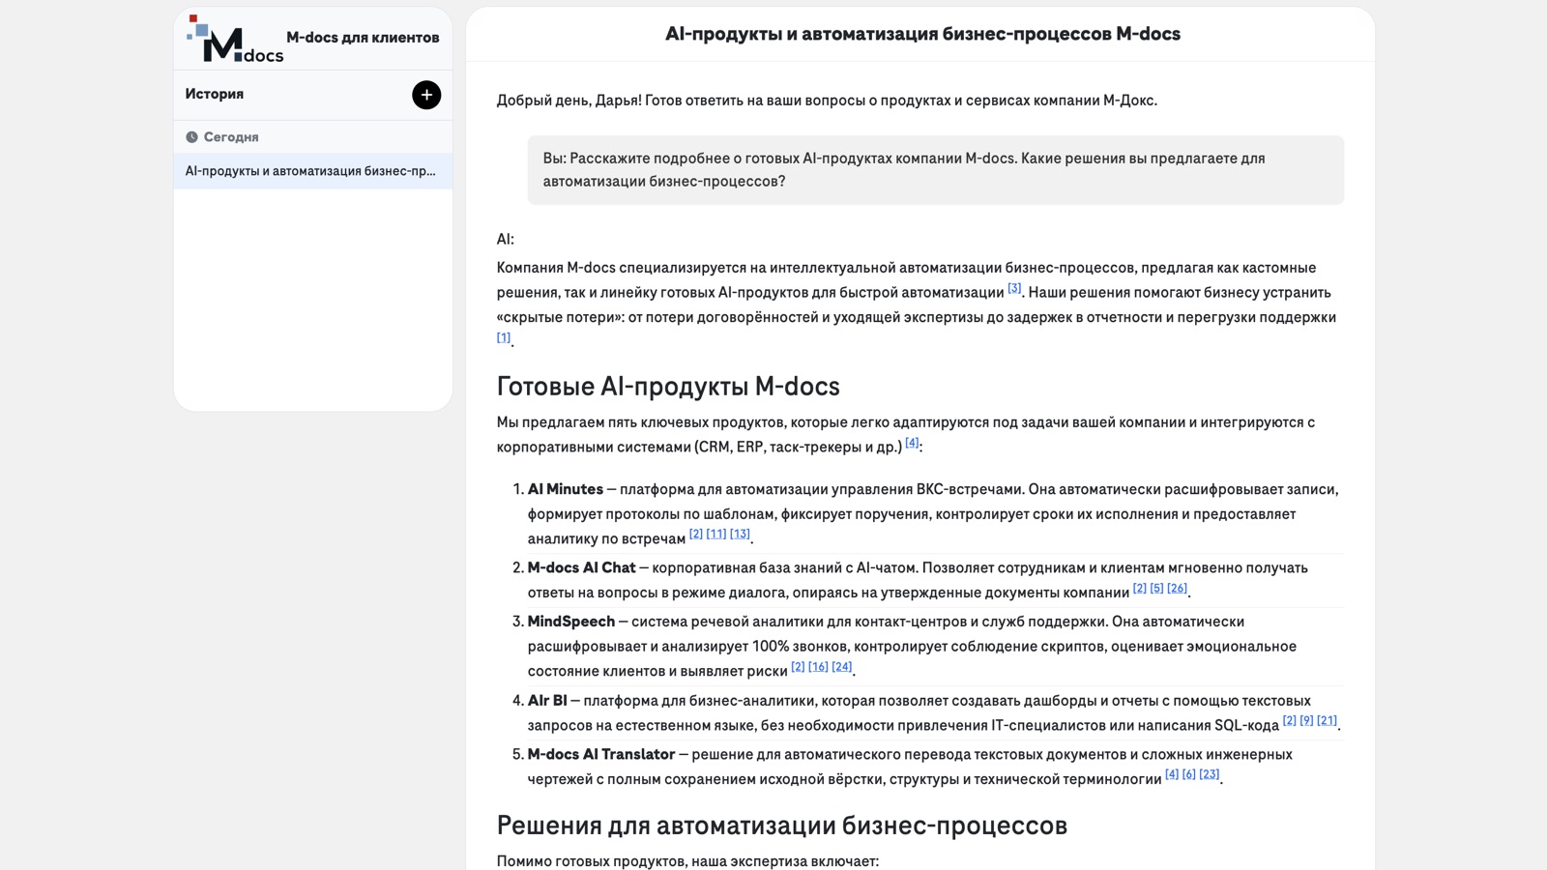This screenshot has height=870, width=1547.
Task: Open citation [6] in the AI Translator item
Action: point(1189,774)
